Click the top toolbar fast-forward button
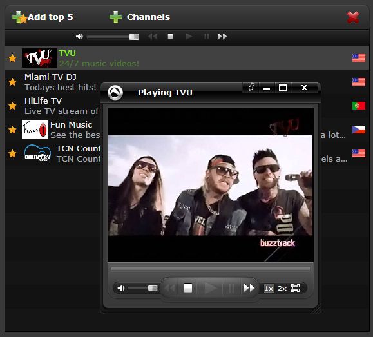The height and width of the screenshot is (337, 373). (222, 37)
